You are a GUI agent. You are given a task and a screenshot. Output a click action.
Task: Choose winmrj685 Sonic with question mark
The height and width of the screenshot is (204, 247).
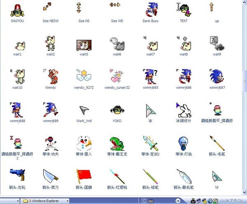(150, 77)
